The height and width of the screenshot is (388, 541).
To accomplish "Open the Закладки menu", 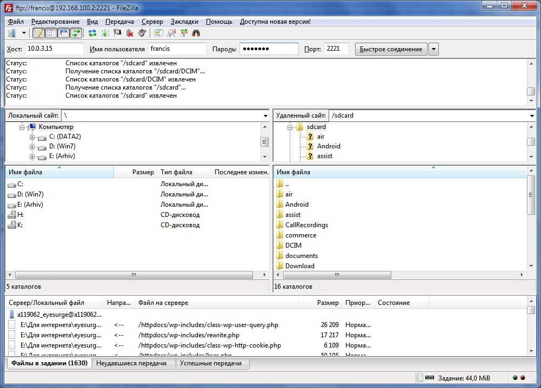I will (x=184, y=22).
